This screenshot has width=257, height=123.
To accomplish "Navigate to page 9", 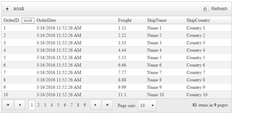I will (x=85, y=105).
